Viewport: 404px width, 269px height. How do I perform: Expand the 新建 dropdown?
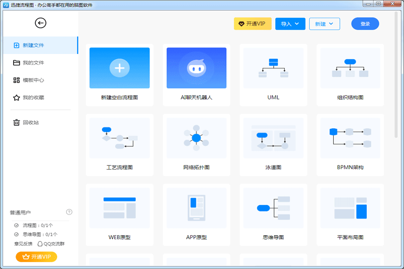click(x=324, y=24)
